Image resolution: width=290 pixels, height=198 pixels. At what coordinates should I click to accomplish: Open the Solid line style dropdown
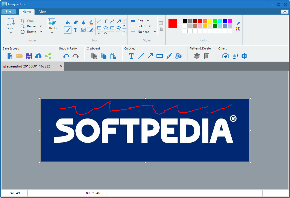click(150, 26)
